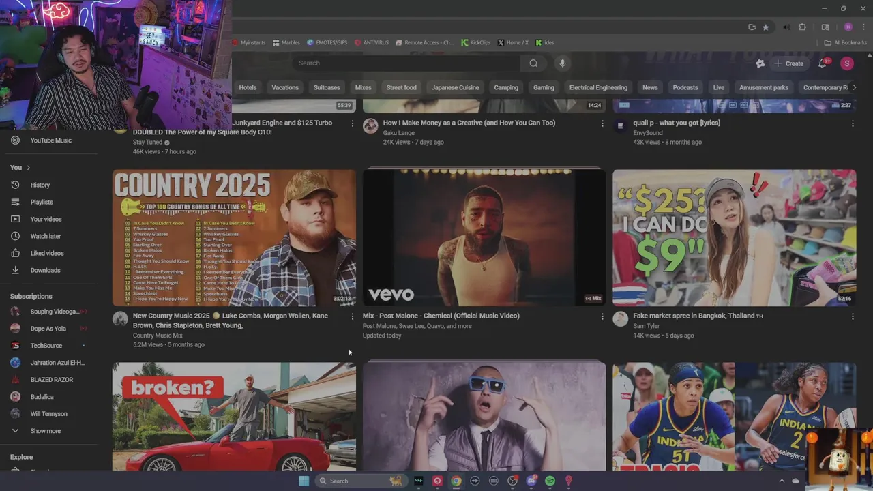
Task: Open the ANTIVIRUS bookmark
Action: [x=372, y=42]
